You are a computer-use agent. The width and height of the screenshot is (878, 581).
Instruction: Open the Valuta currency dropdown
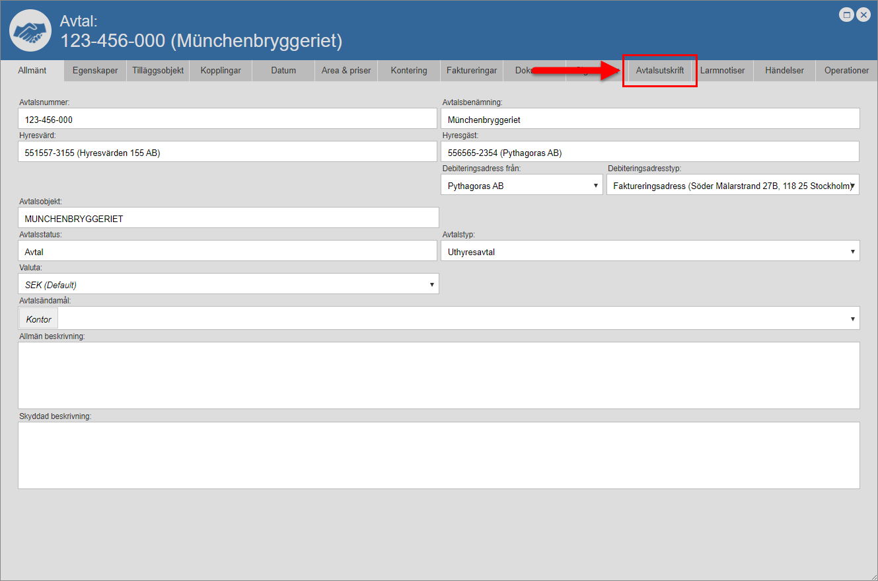(x=228, y=284)
